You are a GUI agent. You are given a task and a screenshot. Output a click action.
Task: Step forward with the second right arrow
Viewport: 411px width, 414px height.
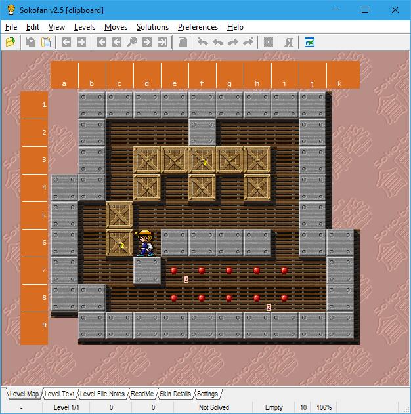coord(147,42)
